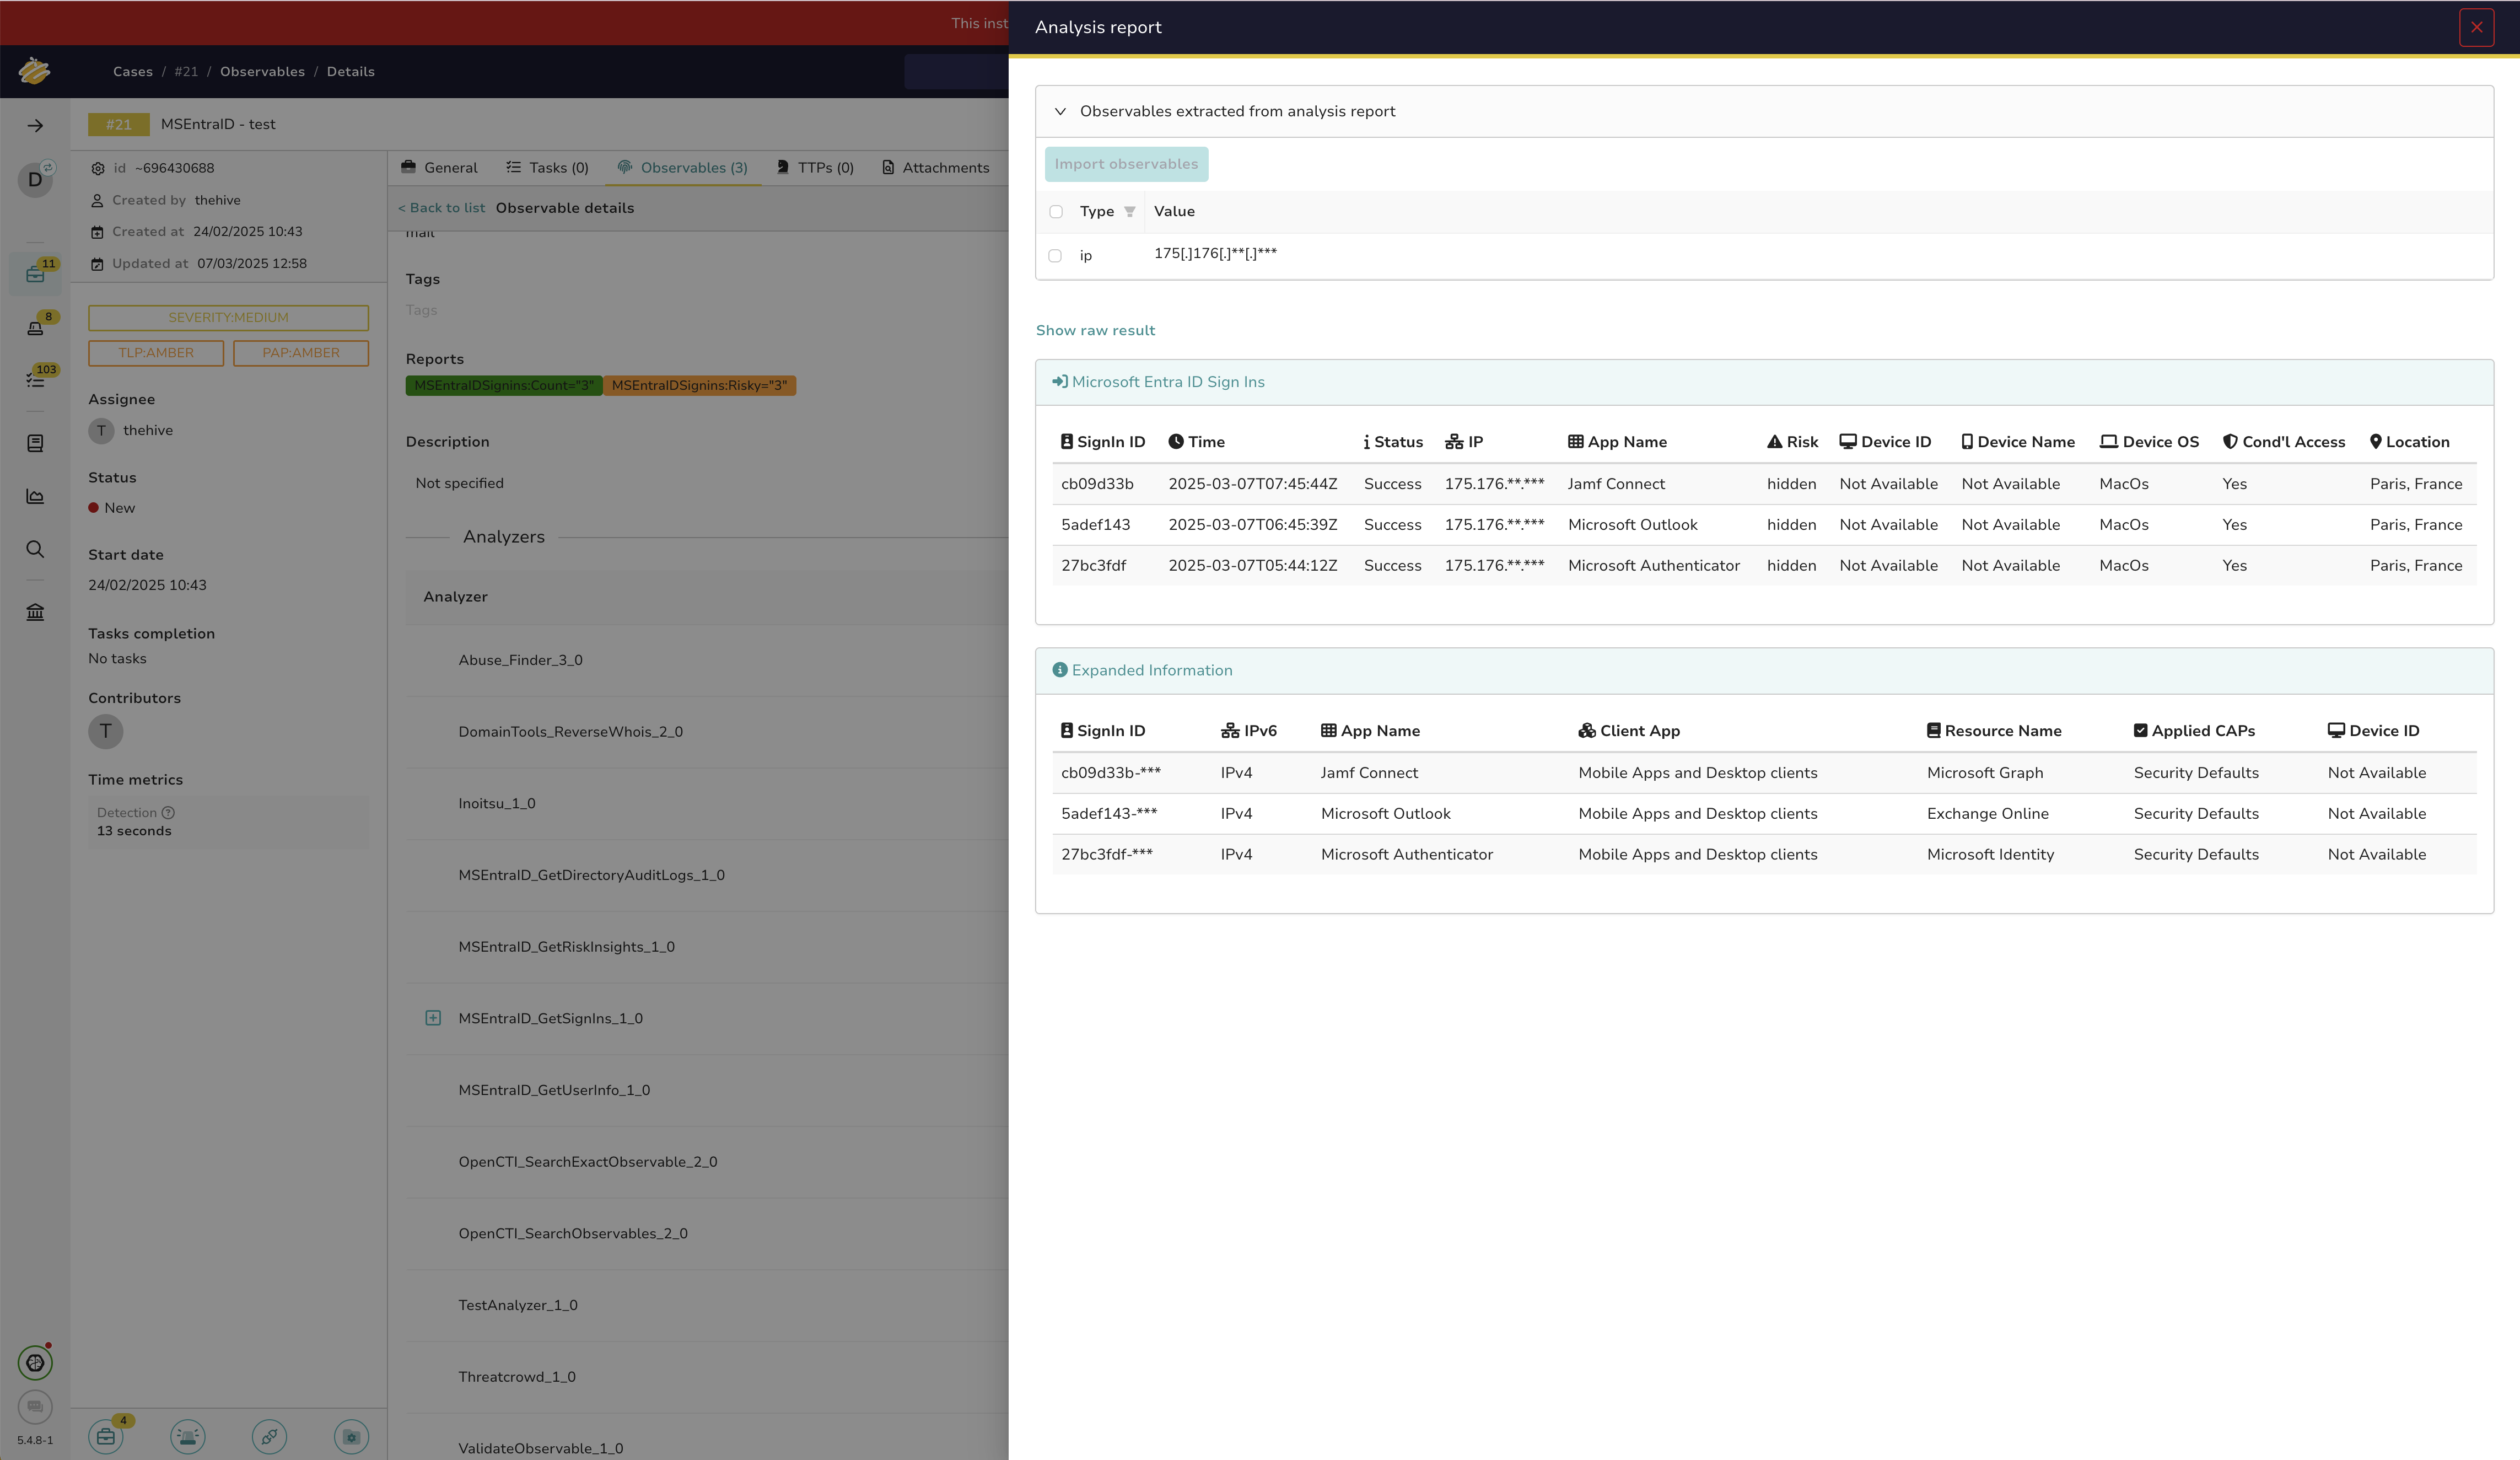Select the Abuse_Finder_3_0 analyzer row
The width and height of the screenshot is (2520, 1460).
706,660
